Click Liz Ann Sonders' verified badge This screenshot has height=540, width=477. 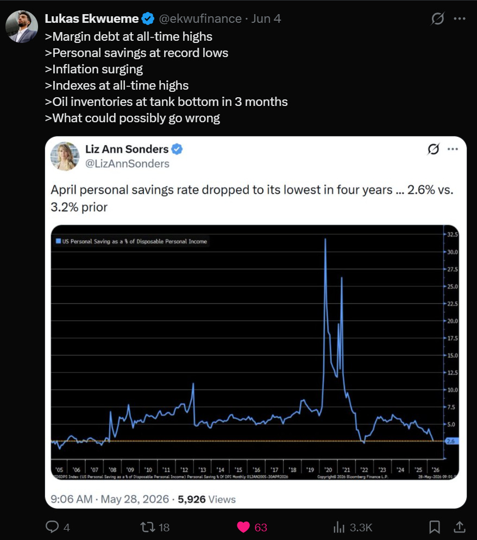pyautogui.click(x=177, y=149)
